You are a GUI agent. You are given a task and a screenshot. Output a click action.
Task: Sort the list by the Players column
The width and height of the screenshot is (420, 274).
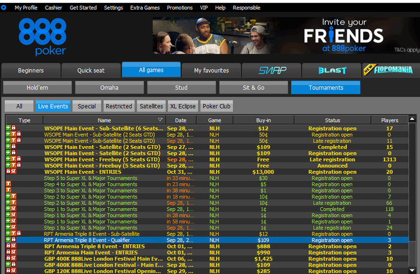click(389, 120)
